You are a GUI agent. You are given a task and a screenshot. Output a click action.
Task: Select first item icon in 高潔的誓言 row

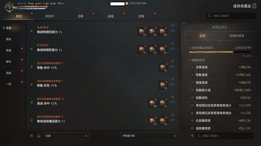pos(142,32)
